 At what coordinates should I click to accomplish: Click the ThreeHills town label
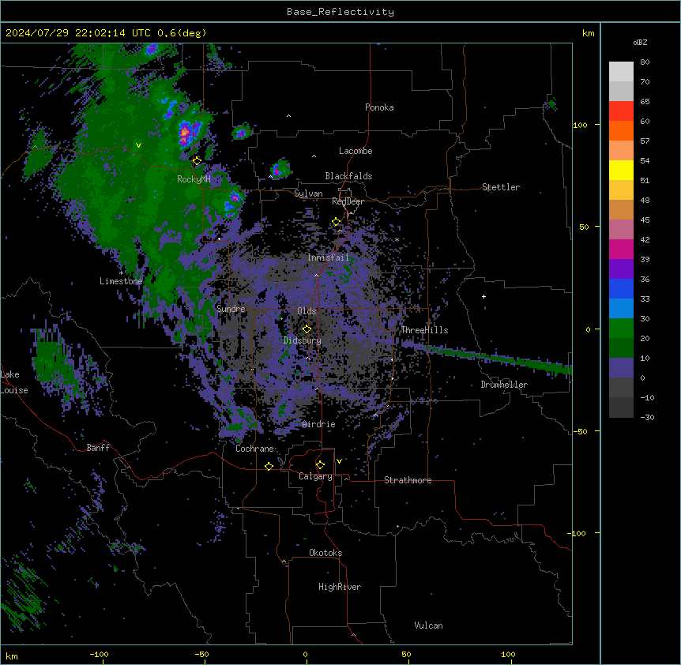point(424,330)
